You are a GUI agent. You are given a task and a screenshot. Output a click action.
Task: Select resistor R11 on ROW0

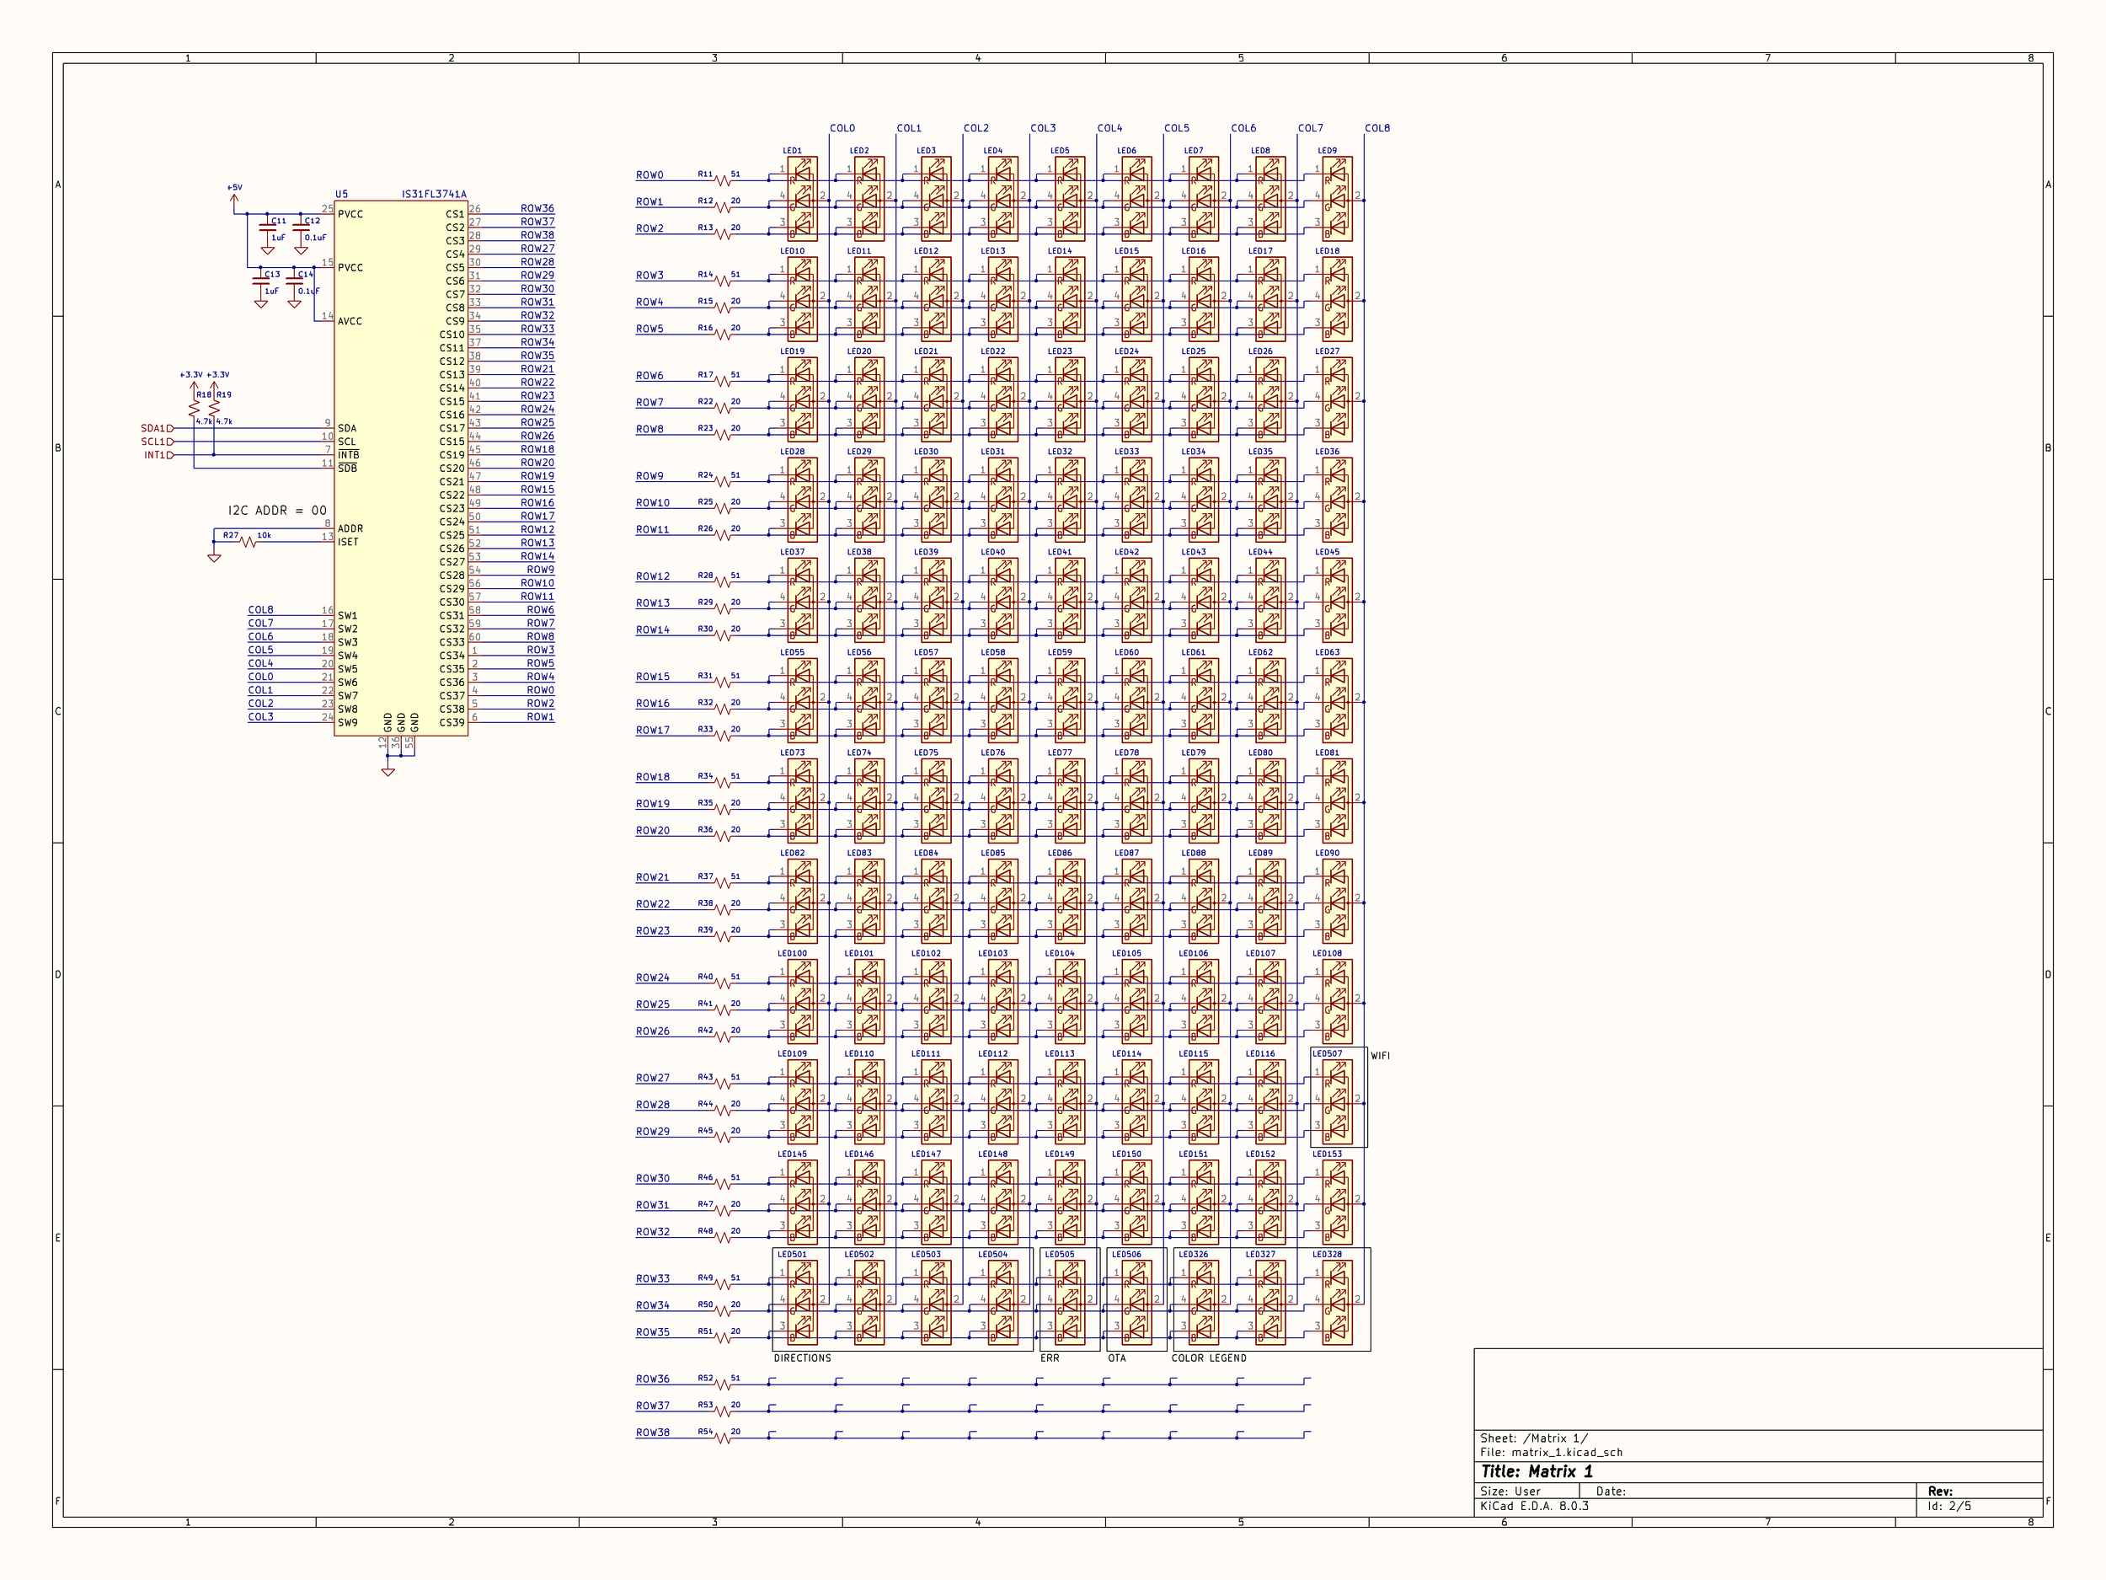pos(723,180)
